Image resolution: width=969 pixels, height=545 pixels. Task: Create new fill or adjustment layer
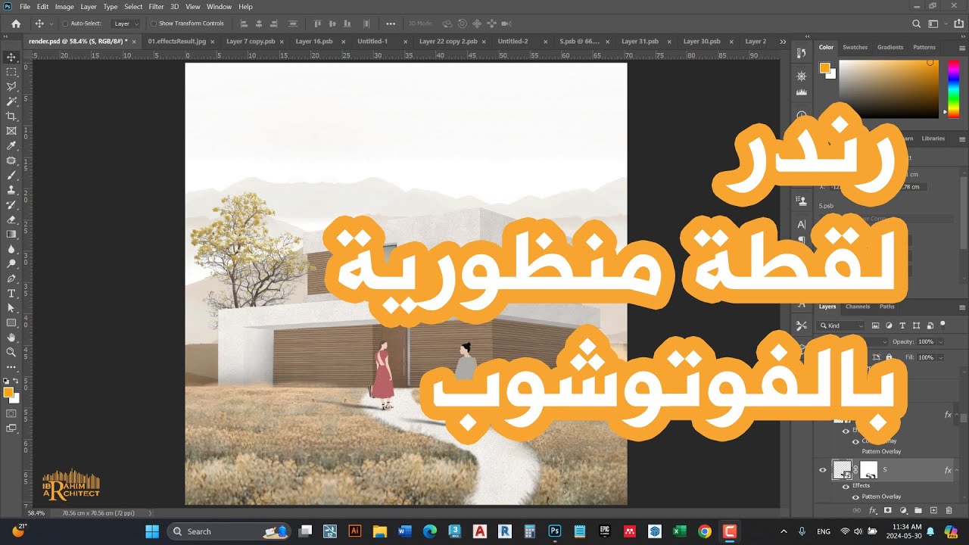pos(903,511)
